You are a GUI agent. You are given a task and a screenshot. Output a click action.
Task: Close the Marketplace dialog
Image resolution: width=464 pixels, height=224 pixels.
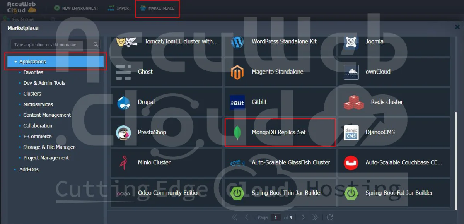[x=457, y=27]
